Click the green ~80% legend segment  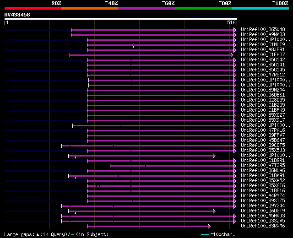click(203, 8)
